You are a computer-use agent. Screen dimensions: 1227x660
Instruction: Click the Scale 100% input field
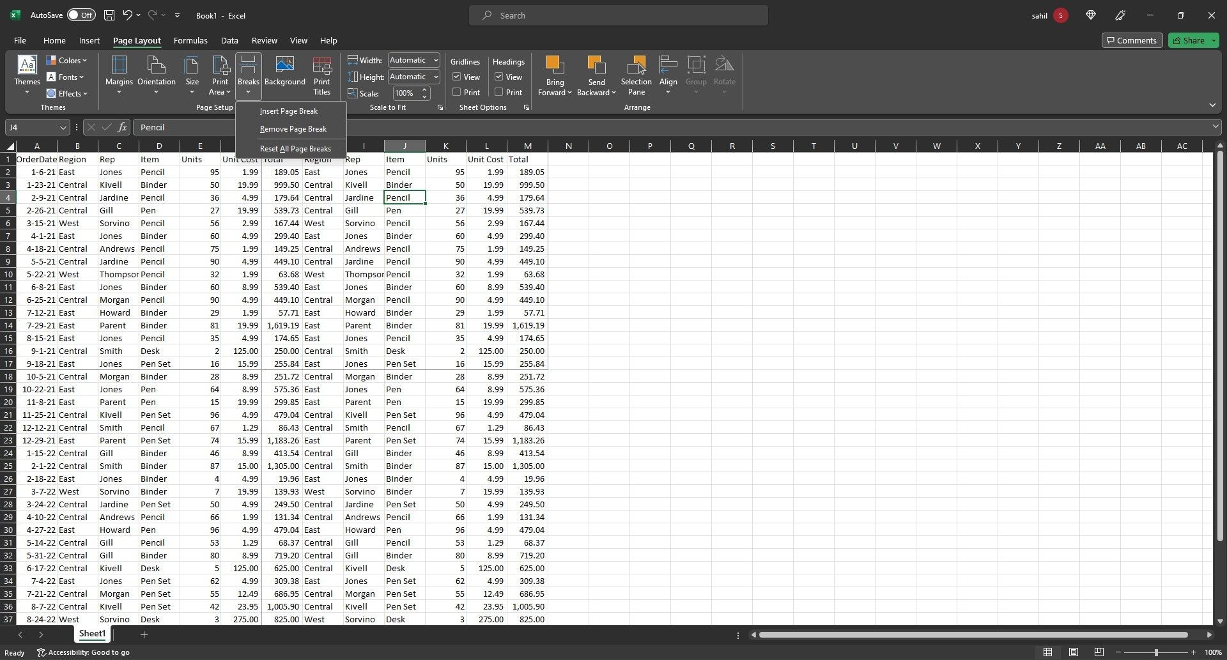point(406,93)
